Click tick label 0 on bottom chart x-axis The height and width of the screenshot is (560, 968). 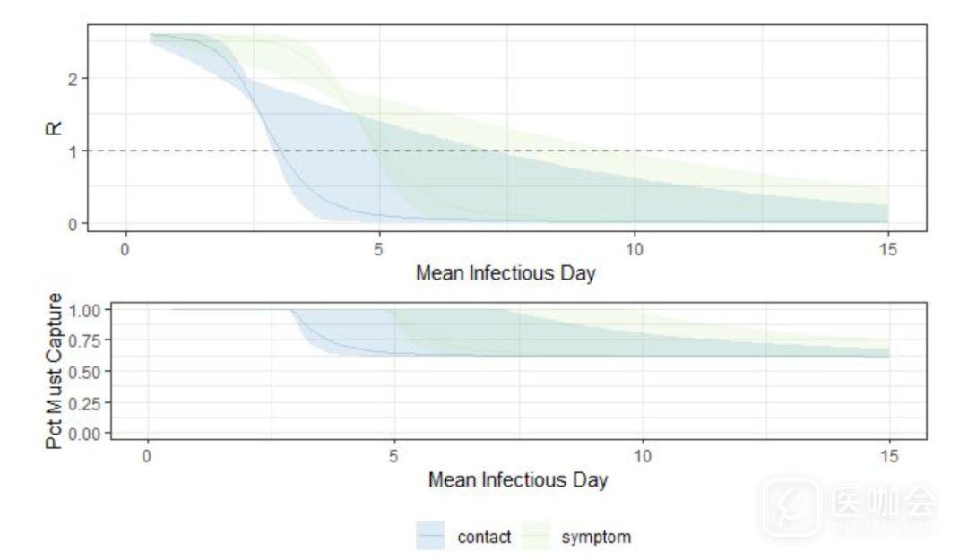point(148,455)
